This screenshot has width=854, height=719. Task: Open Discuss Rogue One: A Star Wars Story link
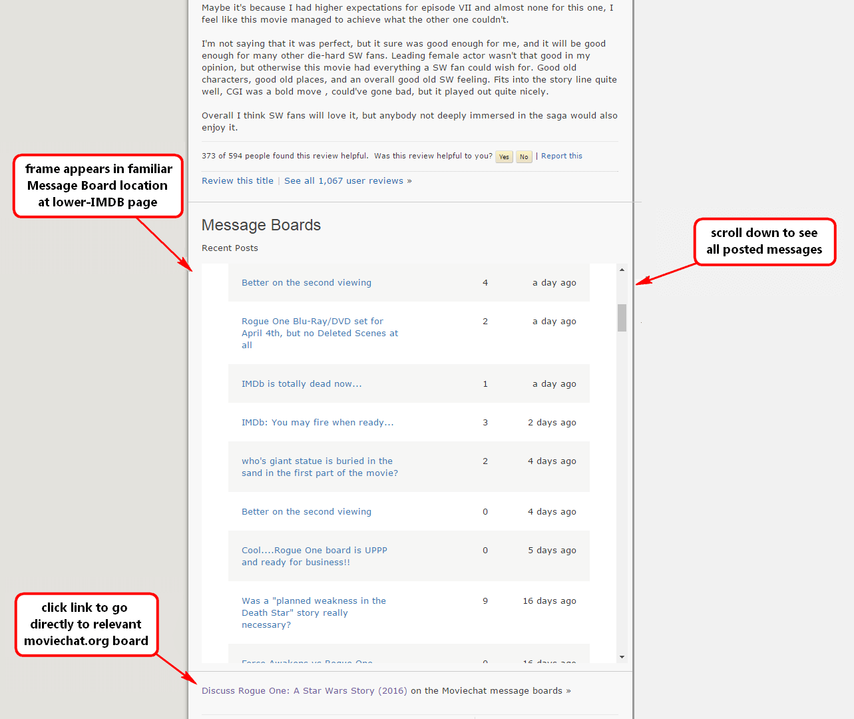click(x=304, y=691)
